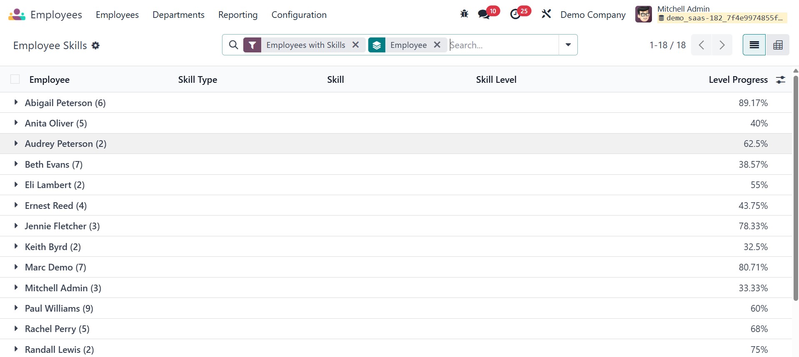The image size is (799, 357).
Task: Expand the Anita Oliver group
Action: point(16,123)
